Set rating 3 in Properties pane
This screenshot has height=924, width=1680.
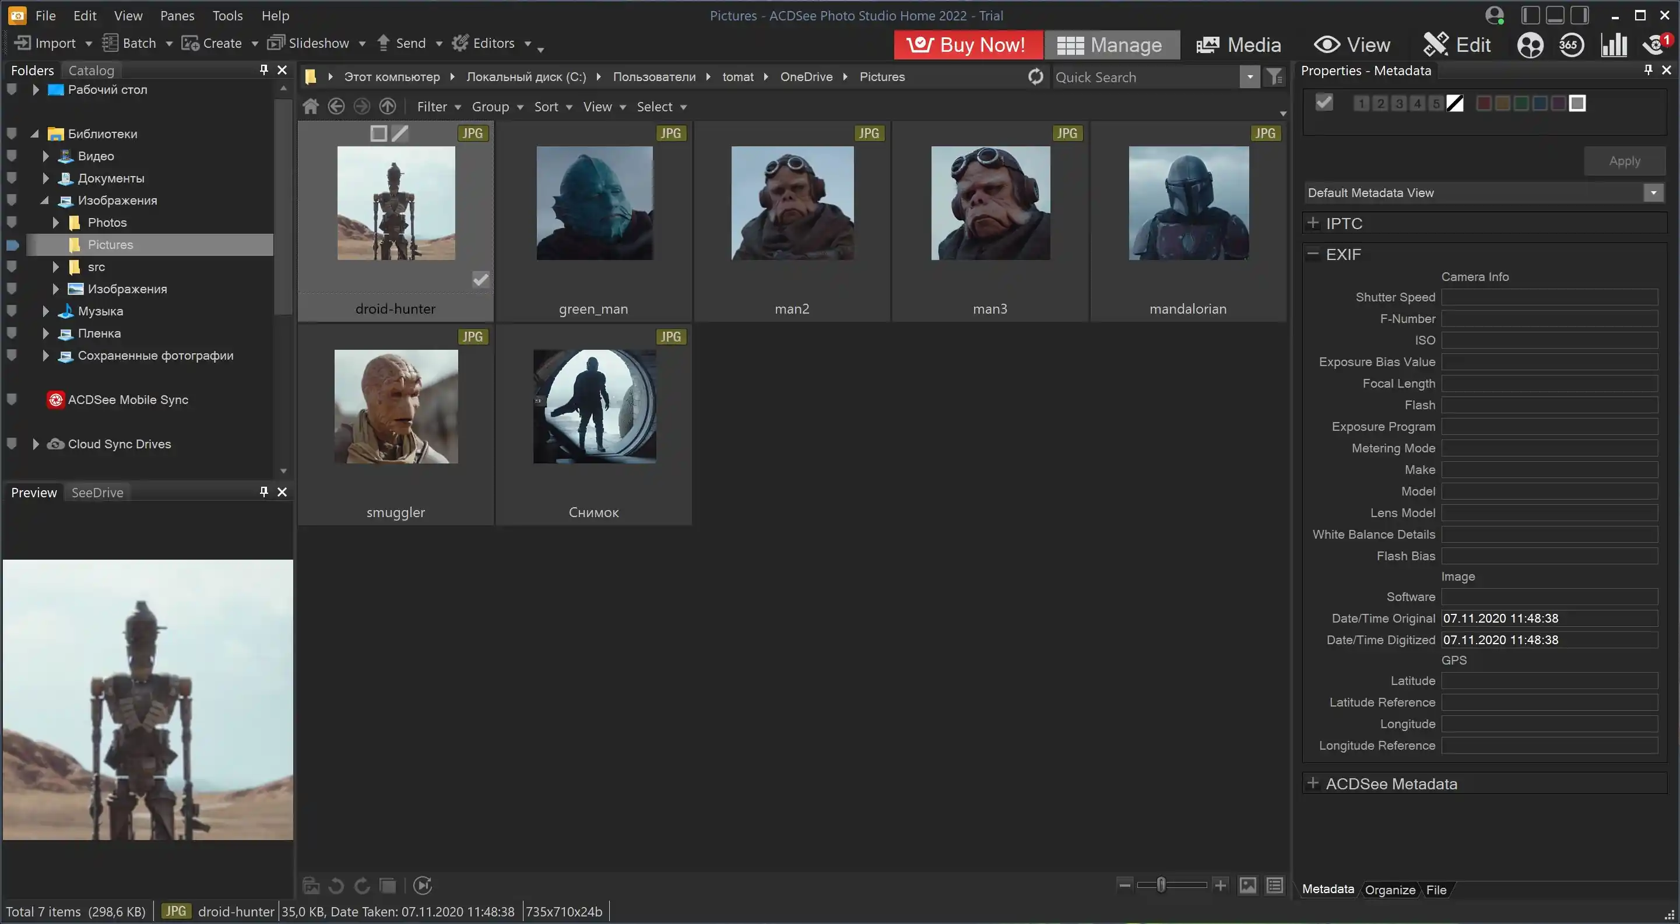pos(1398,103)
